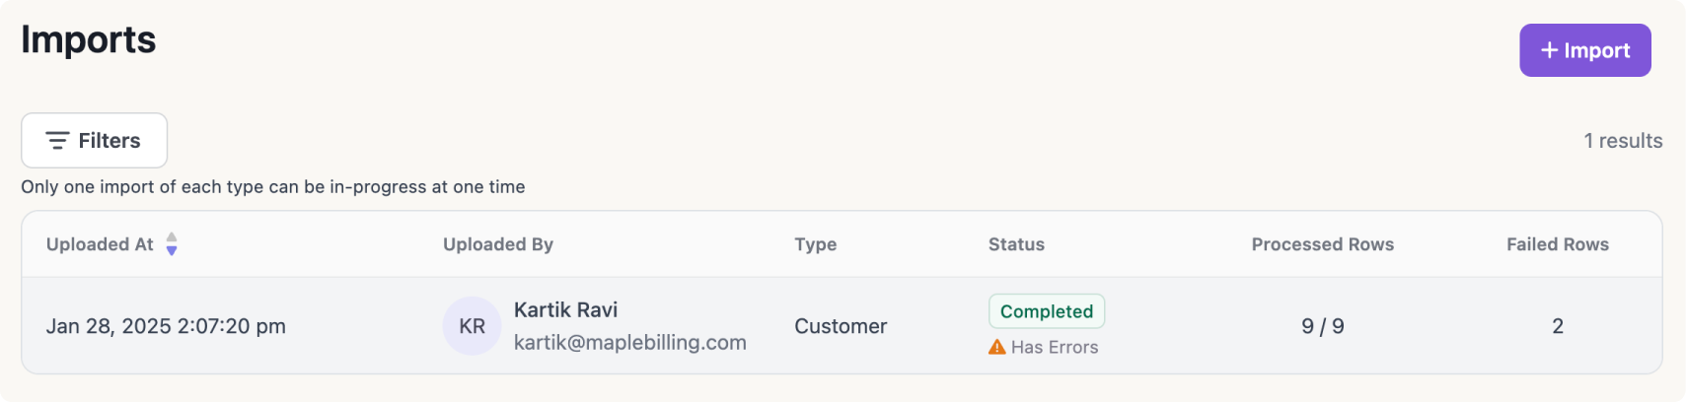Click the + Import button
The image size is (1686, 402).
coord(1584,50)
